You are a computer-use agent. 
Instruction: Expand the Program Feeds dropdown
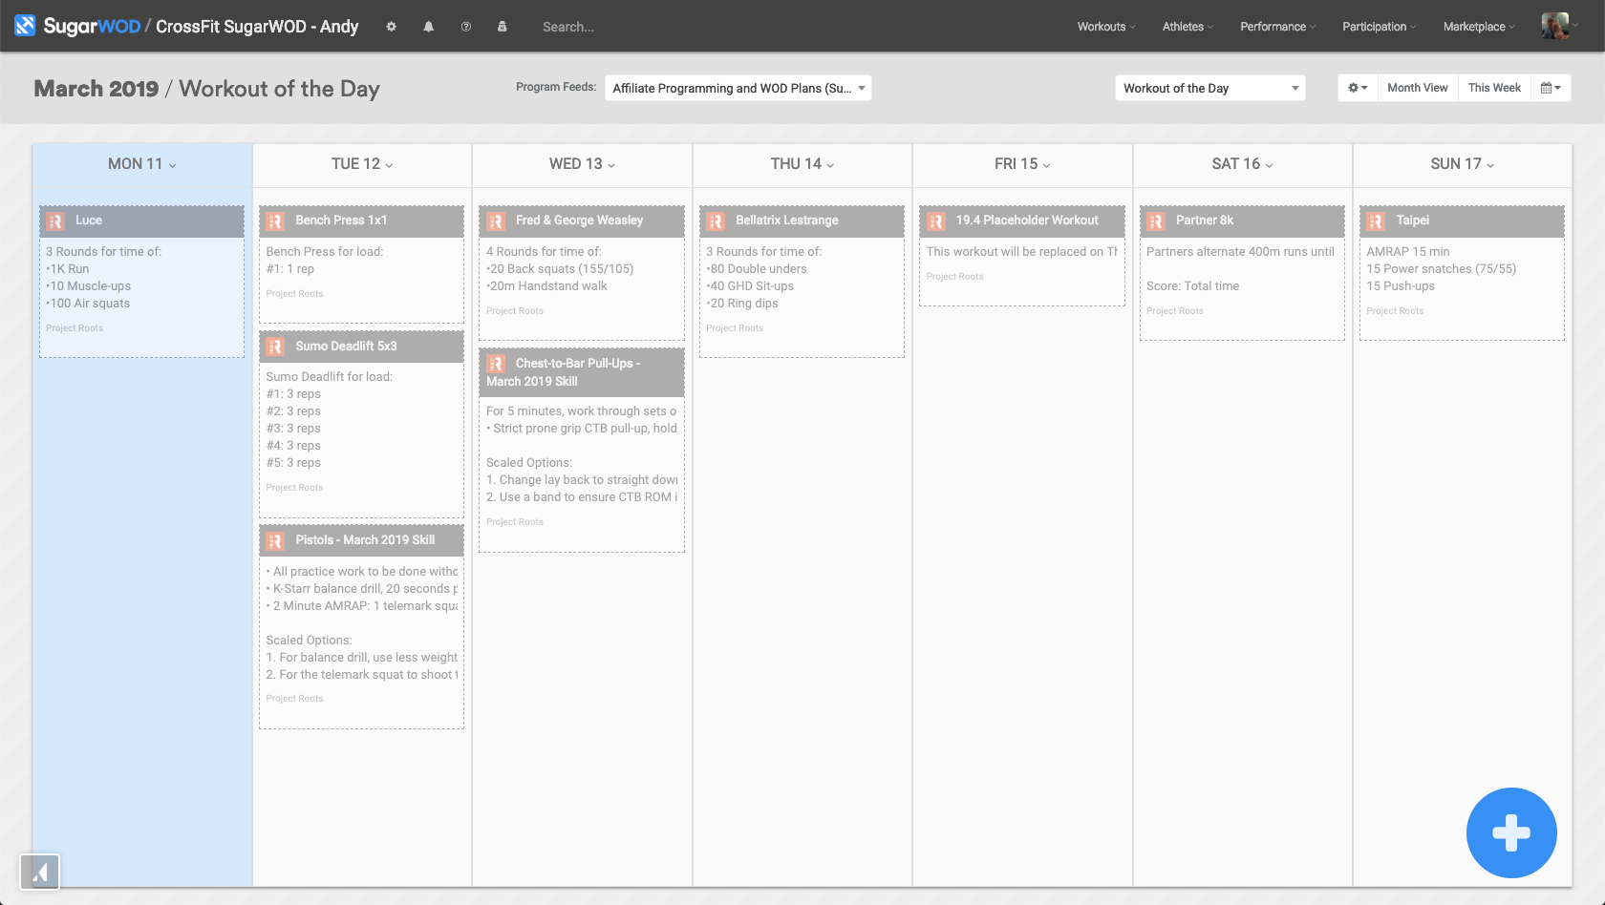click(x=738, y=88)
